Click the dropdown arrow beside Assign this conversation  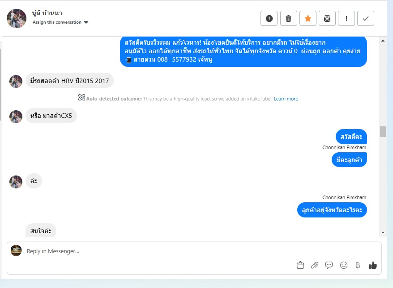86,22
